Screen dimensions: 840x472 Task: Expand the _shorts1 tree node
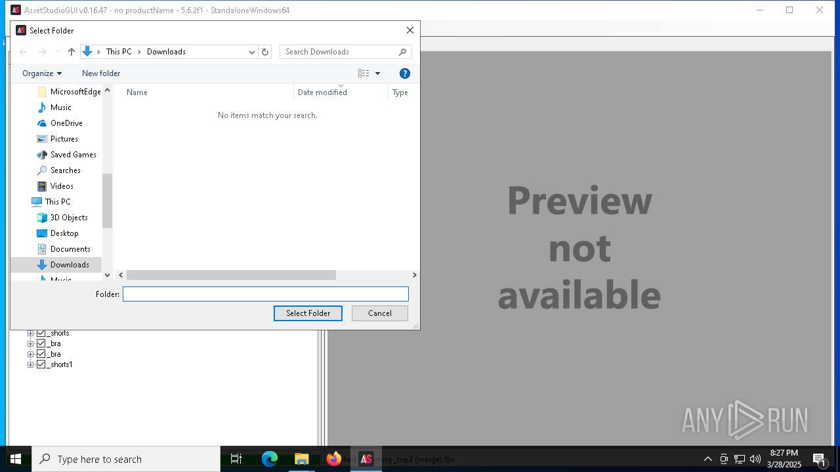(30, 364)
